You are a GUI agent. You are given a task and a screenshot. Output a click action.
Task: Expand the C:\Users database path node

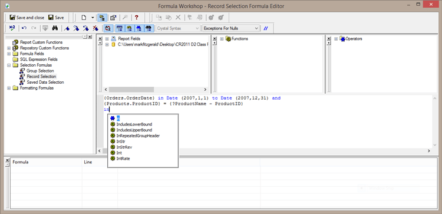107,45
